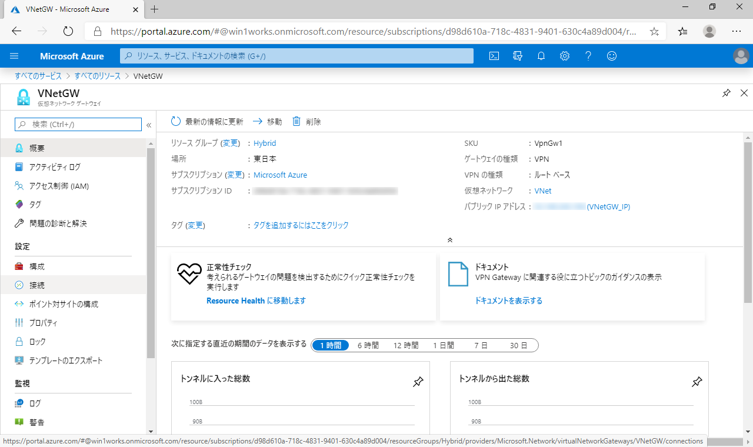This screenshot has height=447, width=753.
Task: Pin the トンネルから出た総数 chart
Action: 697,382
